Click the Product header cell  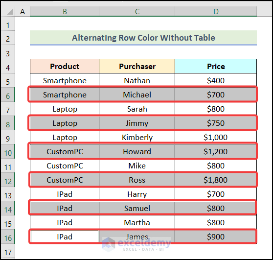[x=65, y=66]
